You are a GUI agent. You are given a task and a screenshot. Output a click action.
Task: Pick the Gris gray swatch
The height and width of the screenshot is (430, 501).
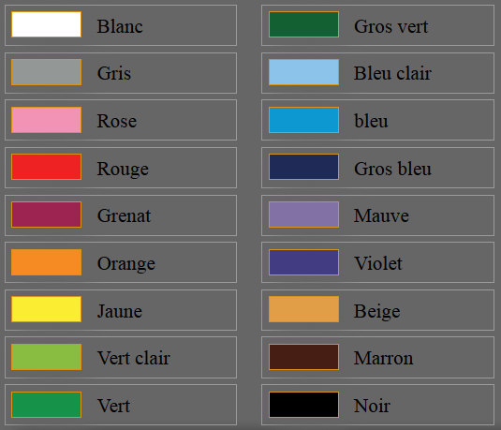click(46, 72)
